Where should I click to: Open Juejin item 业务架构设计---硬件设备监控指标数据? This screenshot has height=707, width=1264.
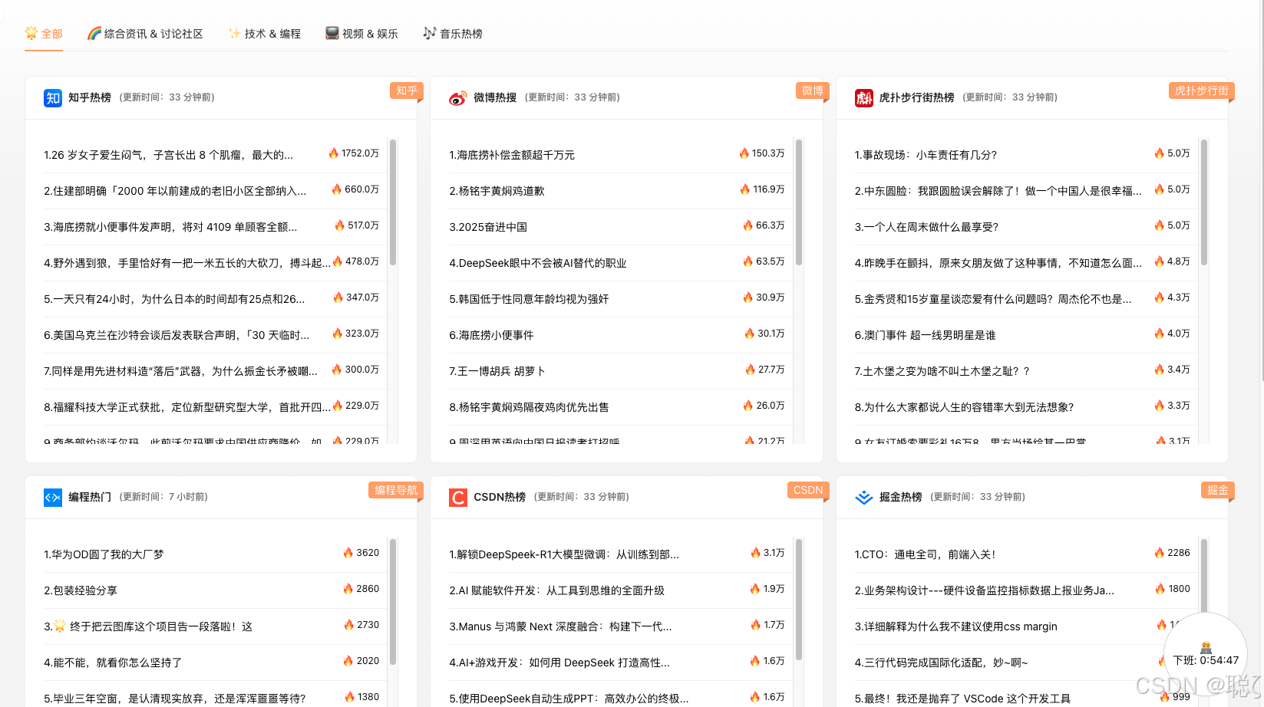pyautogui.click(x=985, y=590)
